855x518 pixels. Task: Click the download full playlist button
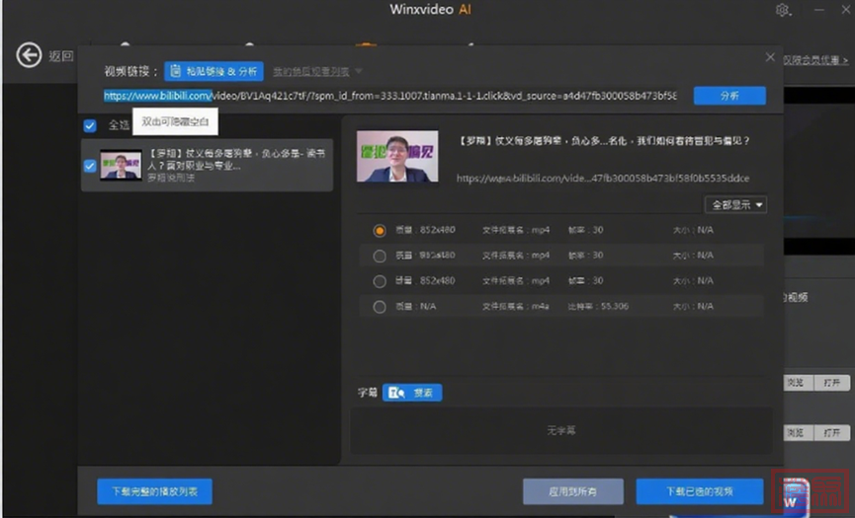point(155,491)
